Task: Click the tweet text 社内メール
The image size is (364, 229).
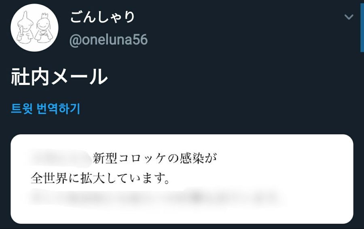Action: 59,77
